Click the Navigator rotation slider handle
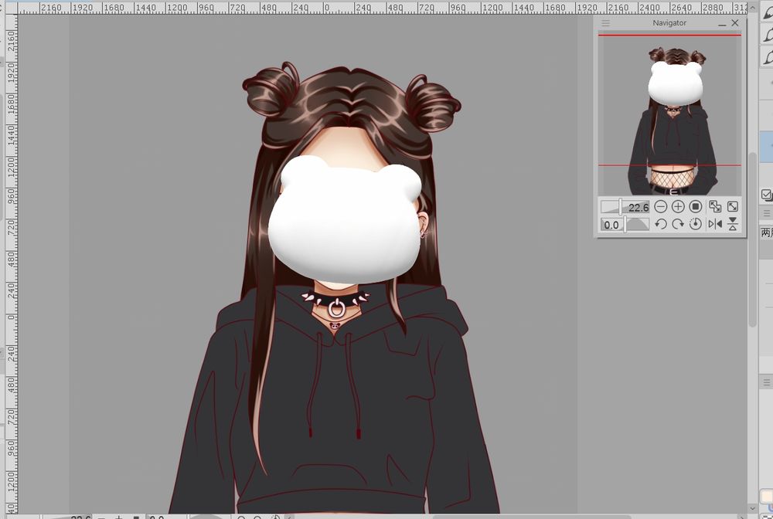Screen dimensions: 773x519 (x=625, y=225)
